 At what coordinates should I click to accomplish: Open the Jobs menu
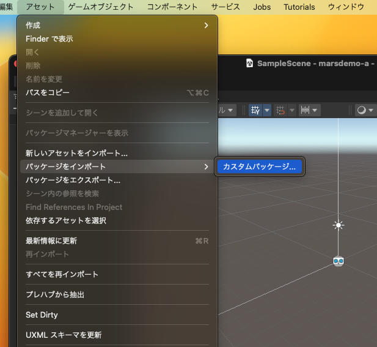262,7
